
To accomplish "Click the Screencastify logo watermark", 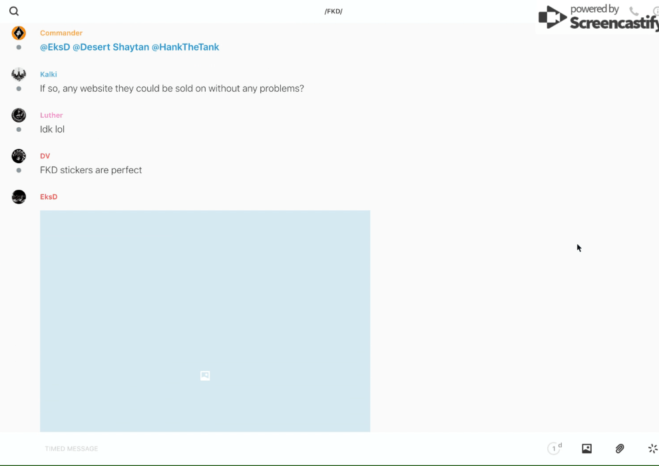I will 598,17.
